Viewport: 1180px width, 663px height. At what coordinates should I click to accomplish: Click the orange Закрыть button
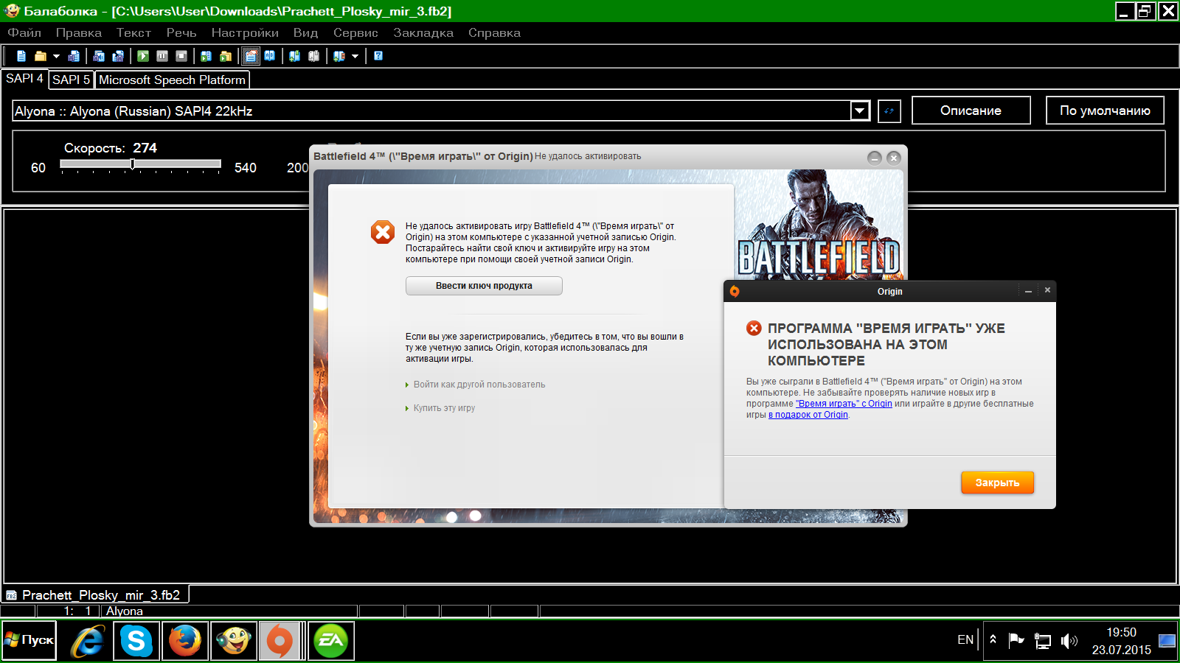click(x=997, y=483)
